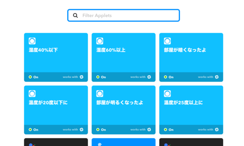The height and width of the screenshot is (146, 244).
Task: Click service icon on 湿度40%以下 card
Action: 32,41
